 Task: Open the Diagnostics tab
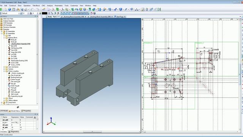pyautogui.click(x=14, y=132)
